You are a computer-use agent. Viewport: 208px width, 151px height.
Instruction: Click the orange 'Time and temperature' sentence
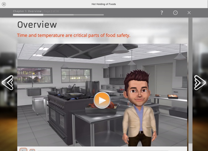(73, 35)
